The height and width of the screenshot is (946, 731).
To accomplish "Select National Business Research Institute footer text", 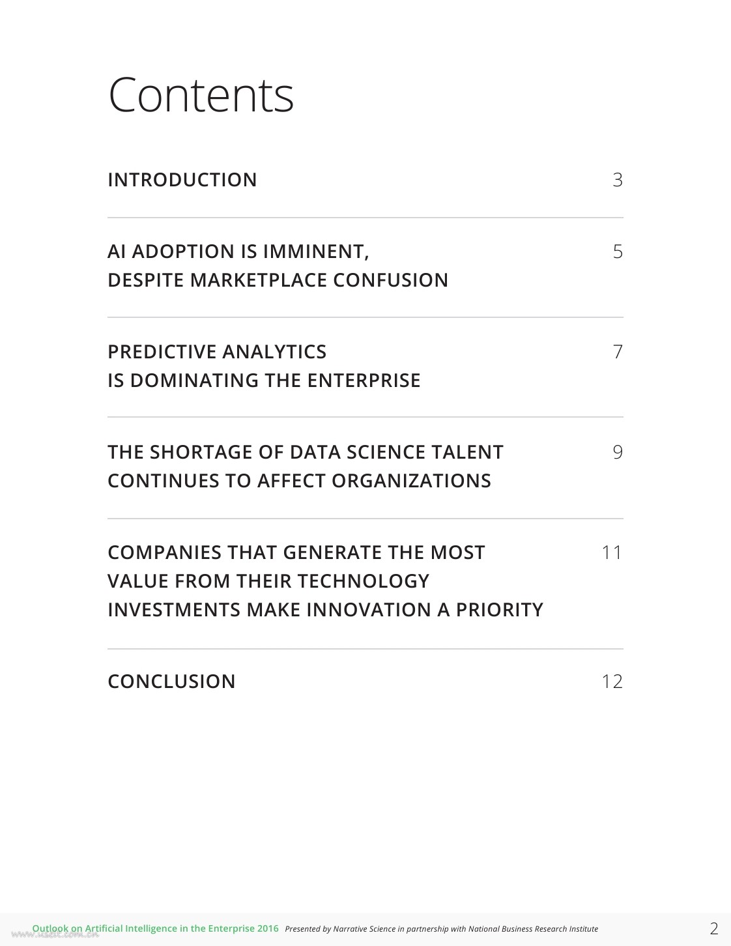I will [533, 929].
